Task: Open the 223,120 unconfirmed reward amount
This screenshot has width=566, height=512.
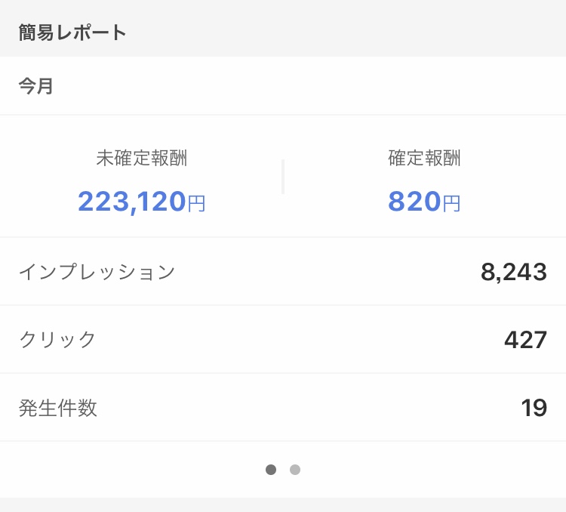Action: (132, 202)
